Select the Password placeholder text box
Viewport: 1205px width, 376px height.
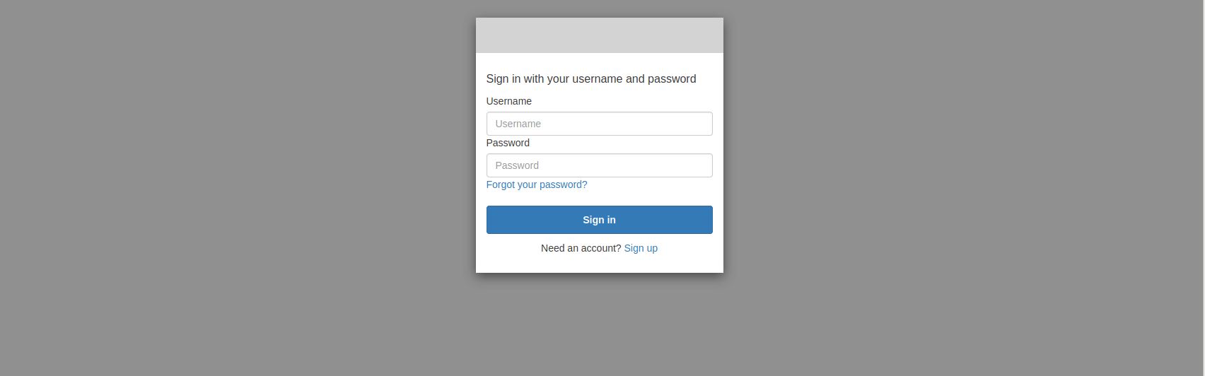(599, 165)
